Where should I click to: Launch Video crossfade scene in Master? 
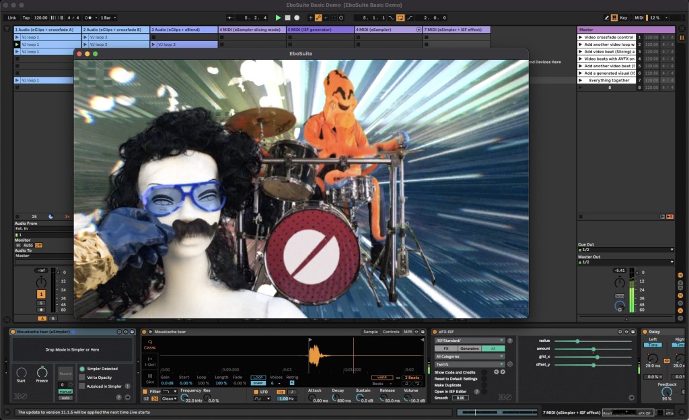point(581,37)
